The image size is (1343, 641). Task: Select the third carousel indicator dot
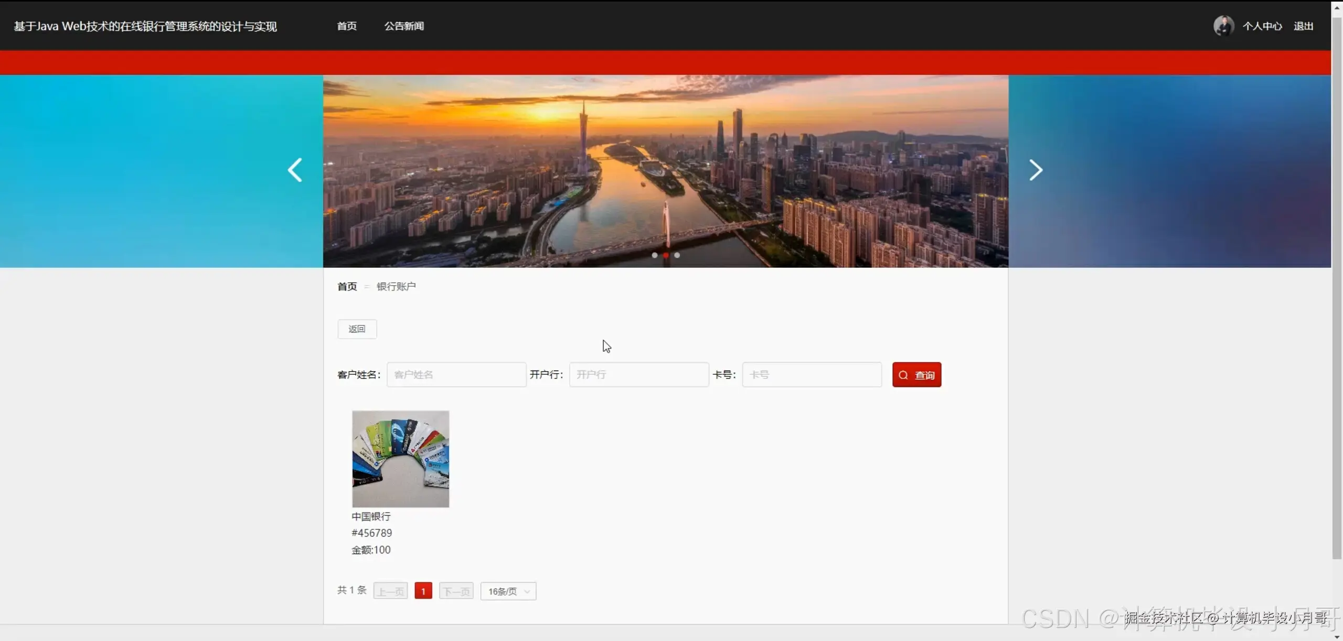[677, 255]
